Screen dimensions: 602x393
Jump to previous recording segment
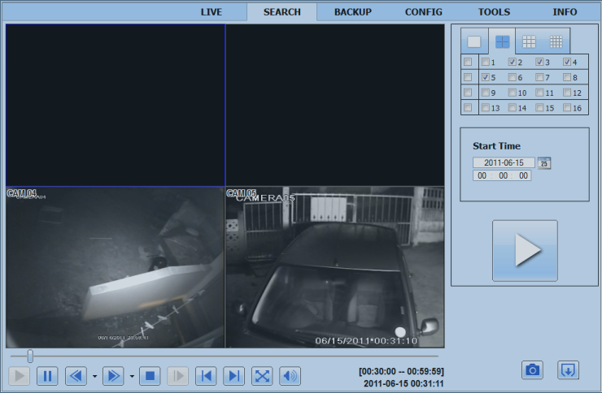point(206,376)
